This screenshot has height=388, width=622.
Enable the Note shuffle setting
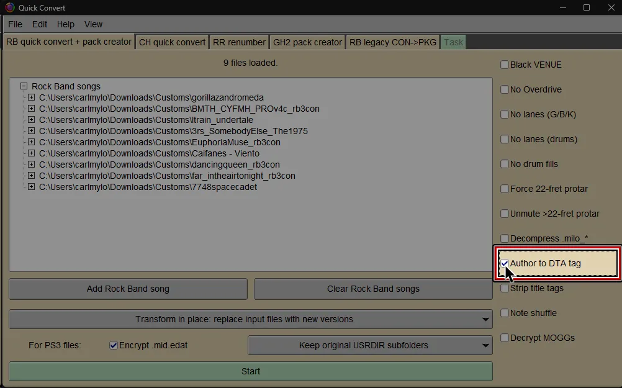[505, 313]
